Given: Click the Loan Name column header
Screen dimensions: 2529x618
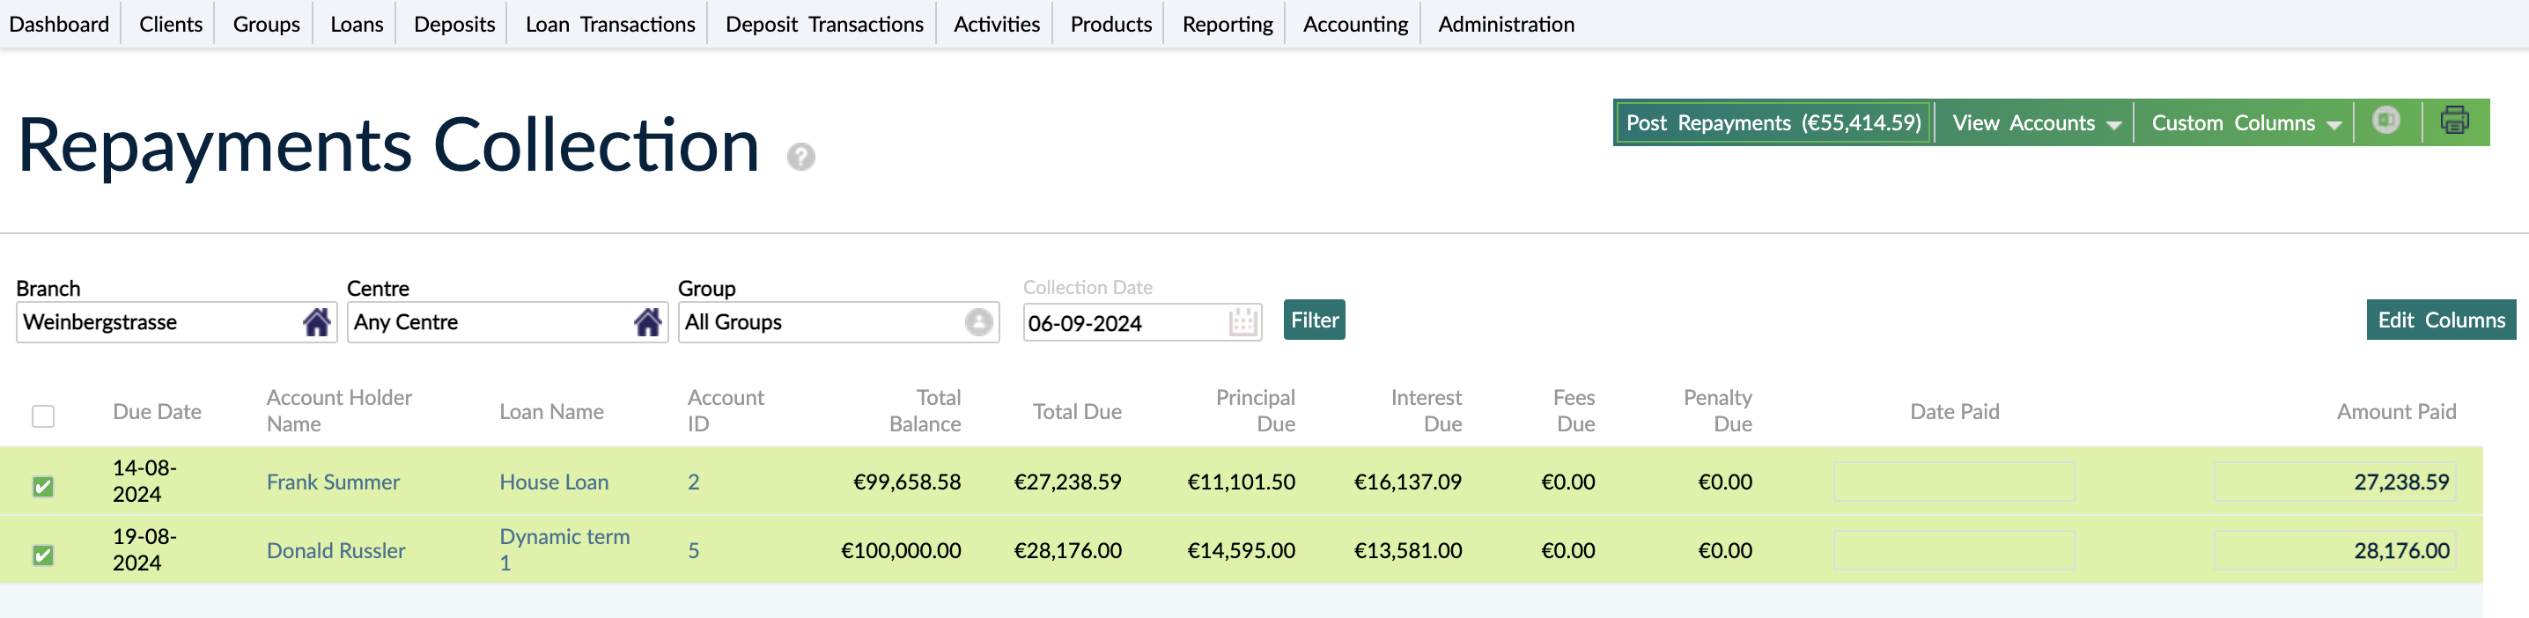Looking at the screenshot, I should [552, 412].
